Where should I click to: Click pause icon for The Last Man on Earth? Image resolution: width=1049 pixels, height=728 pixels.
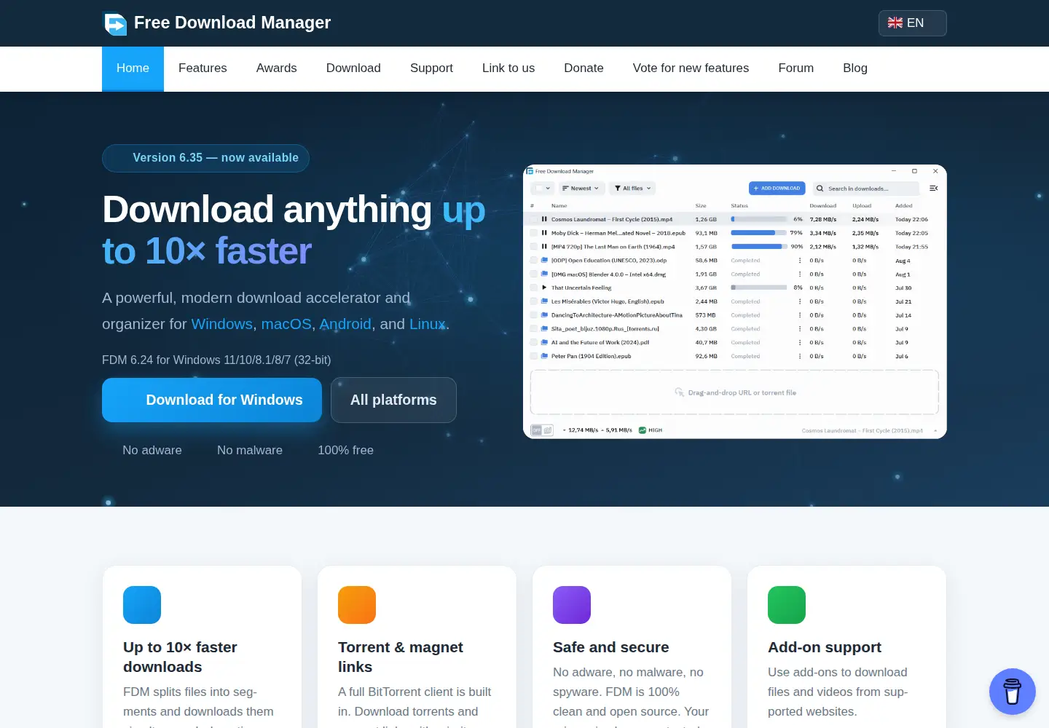pyautogui.click(x=544, y=246)
